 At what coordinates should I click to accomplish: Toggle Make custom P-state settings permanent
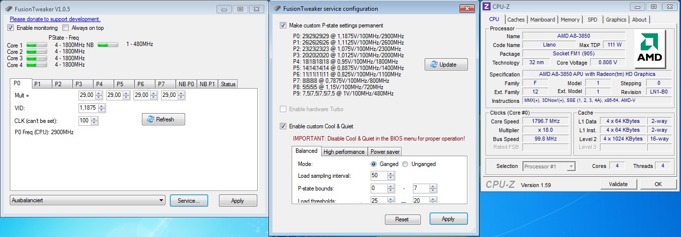pyautogui.click(x=283, y=25)
